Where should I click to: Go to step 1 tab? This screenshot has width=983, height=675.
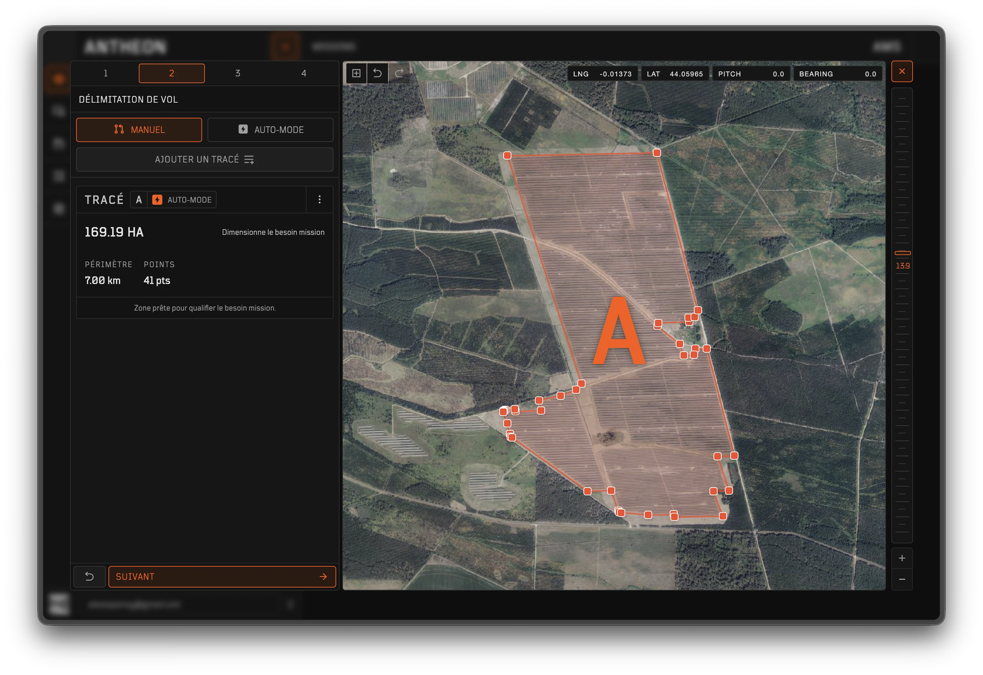click(x=106, y=73)
